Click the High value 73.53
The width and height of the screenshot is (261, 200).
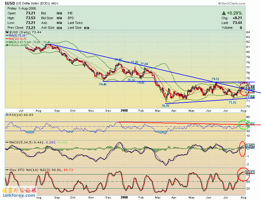pyautogui.click(x=31, y=18)
